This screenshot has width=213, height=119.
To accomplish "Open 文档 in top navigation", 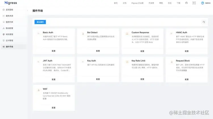I will coord(124,3).
